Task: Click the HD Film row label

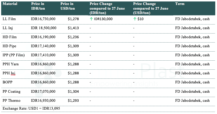Action: point(10,37)
